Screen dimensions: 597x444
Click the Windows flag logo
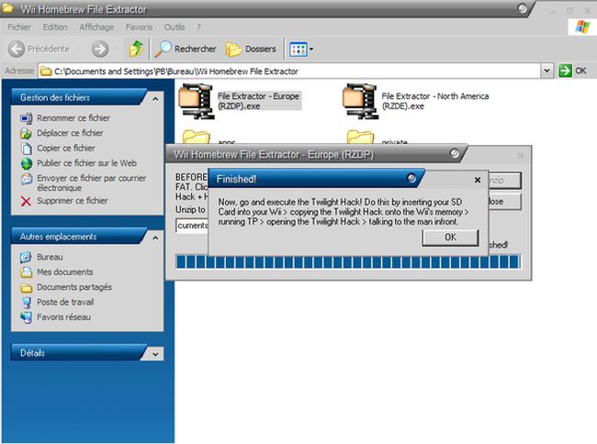(582, 27)
